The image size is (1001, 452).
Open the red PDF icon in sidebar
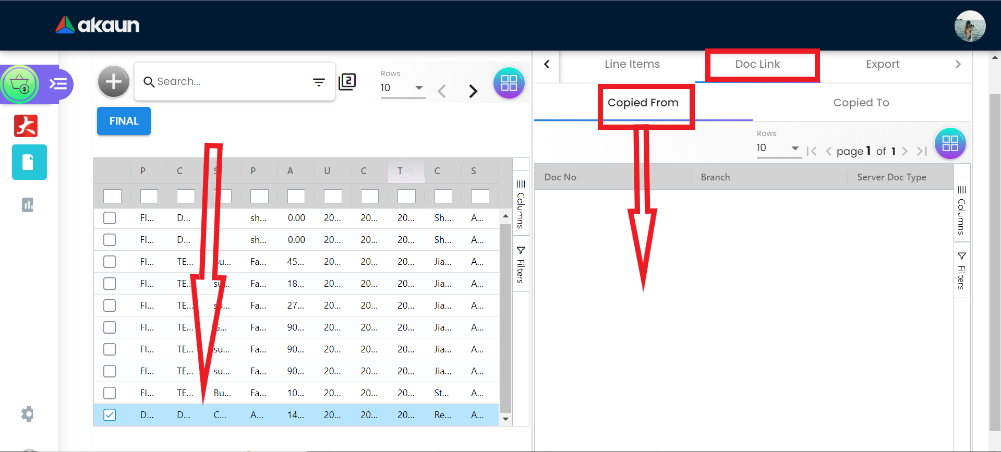[x=26, y=126]
